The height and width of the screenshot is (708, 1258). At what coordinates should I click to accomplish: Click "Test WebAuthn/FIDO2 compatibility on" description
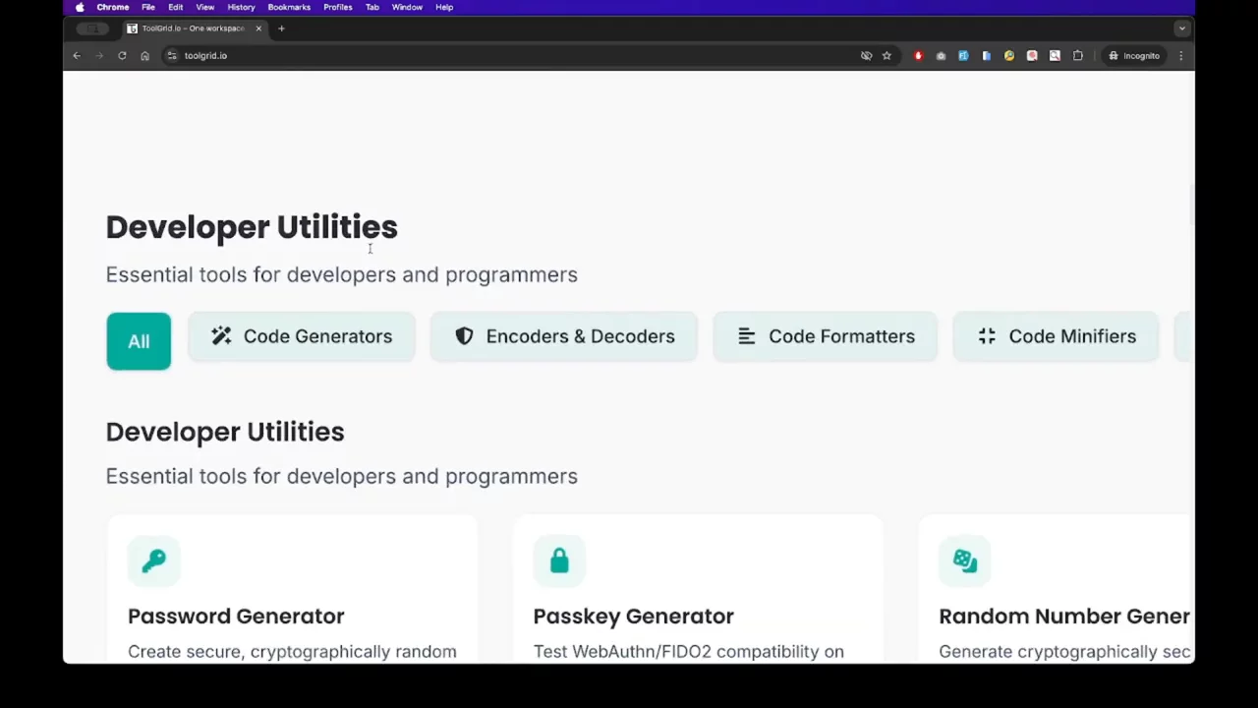click(x=689, y=652)
